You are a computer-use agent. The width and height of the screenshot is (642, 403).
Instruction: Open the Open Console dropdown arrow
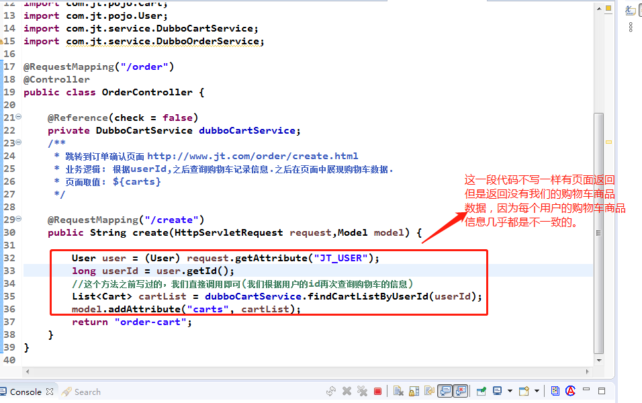tap(537, 391)
